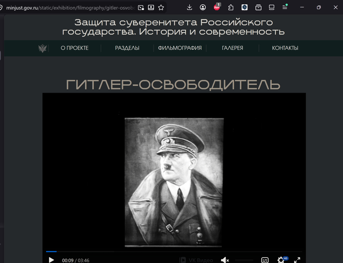
Task: Enter fullscreen video mode
Action: pyautogui.click(x=297, y=260)
